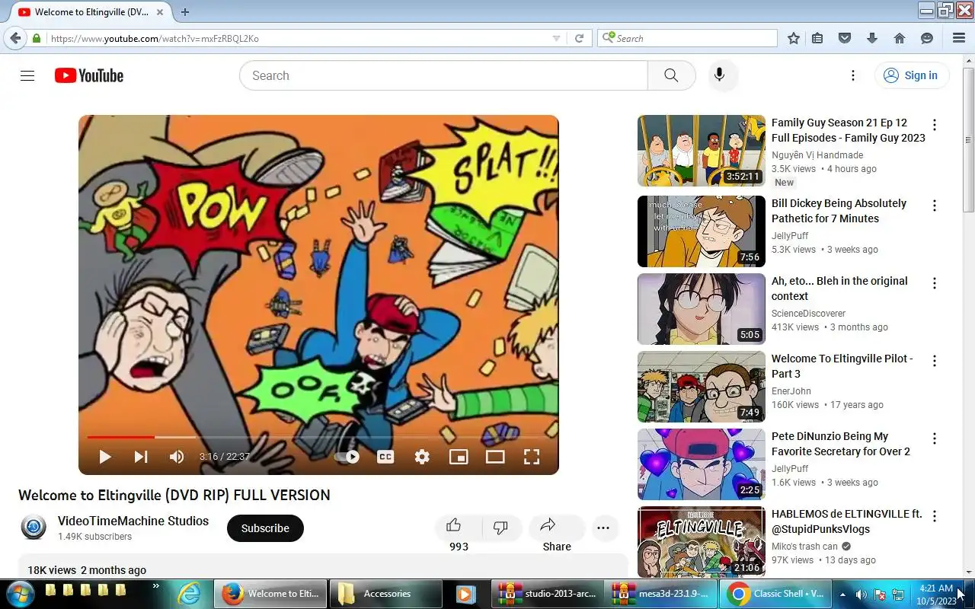
Task: Toggle closed captions CC button
Action: click(385, 457)
